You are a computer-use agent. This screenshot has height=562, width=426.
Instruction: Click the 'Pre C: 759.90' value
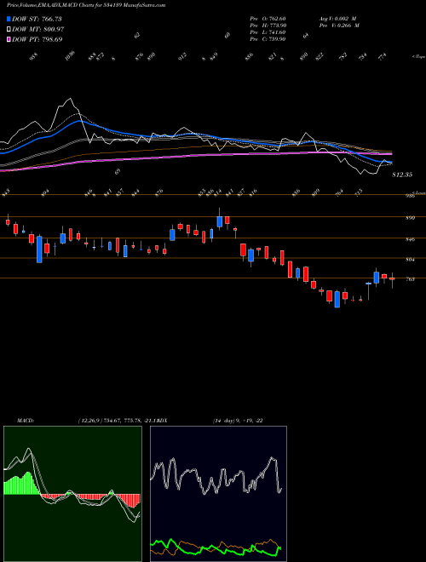(x=268, y=39)
